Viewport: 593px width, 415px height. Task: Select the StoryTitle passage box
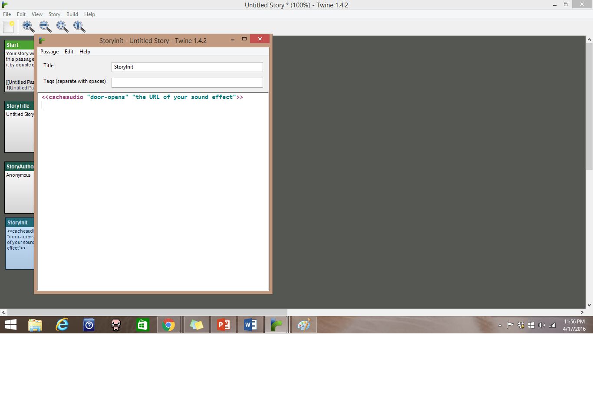pyautogui.click(x=19, y=127)
